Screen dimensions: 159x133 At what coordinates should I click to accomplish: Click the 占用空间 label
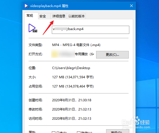click(x=35, y=86)
